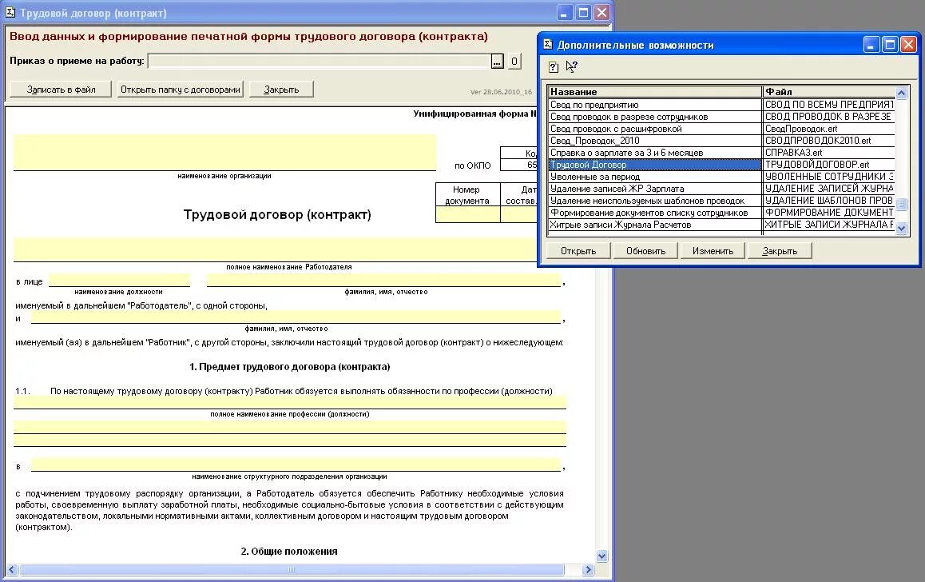
Task: Click scroll down arrow of contract form
Action: coord(601,556)
